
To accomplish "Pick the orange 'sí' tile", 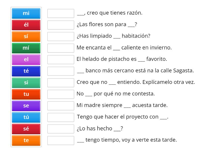I will (x=26, y=36).
